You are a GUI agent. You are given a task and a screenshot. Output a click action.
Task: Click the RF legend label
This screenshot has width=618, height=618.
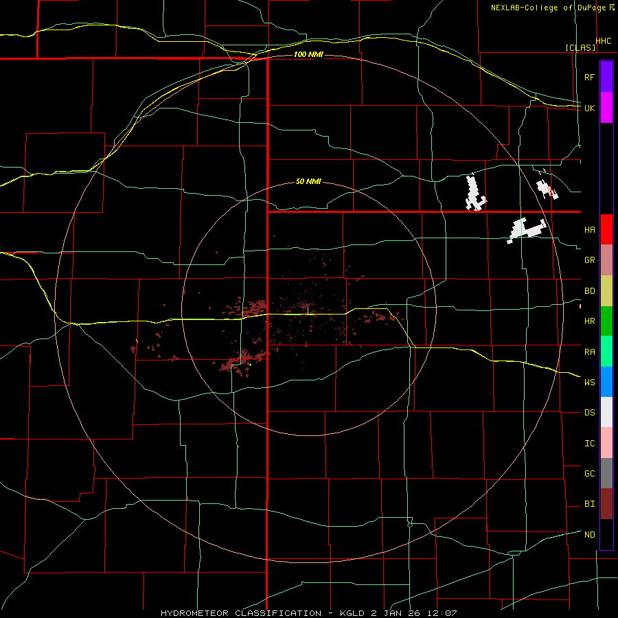[589, 77]
